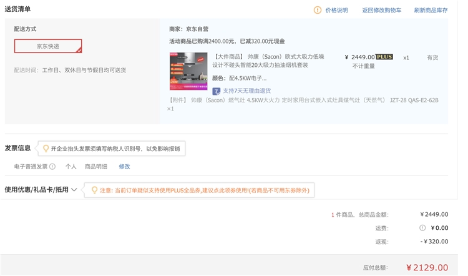This screenshot has width=468, height=276.
Task: Click the 电子普通发票 invoice type text
Action: pos(31,167)
